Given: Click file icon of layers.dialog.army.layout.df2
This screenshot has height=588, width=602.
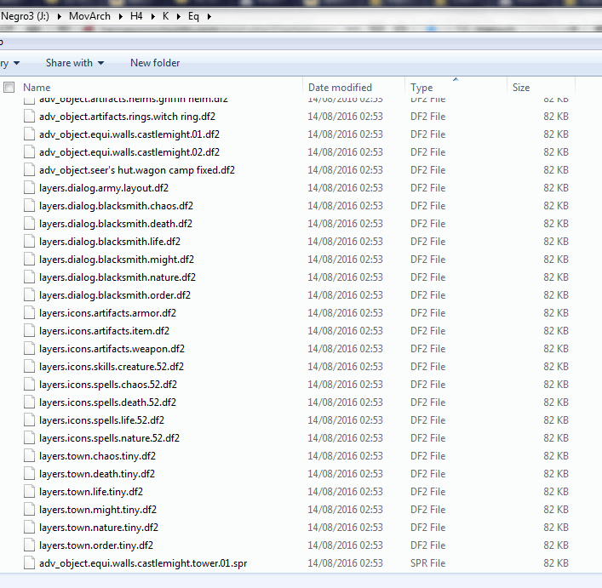Looking at the screenshot, I should (x=29, y=188).
